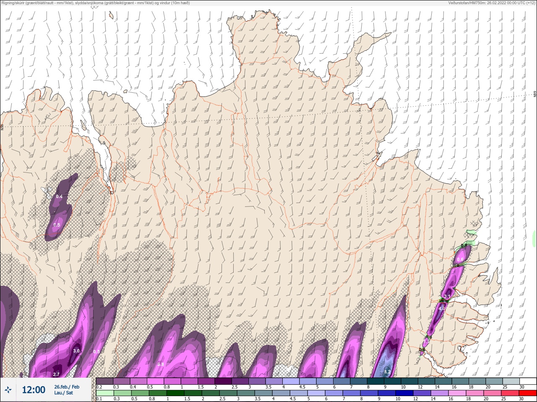Click the '3.1' precipitation value on the map
The width and height of the screenshot is (537, 402).
pos(447,297)
